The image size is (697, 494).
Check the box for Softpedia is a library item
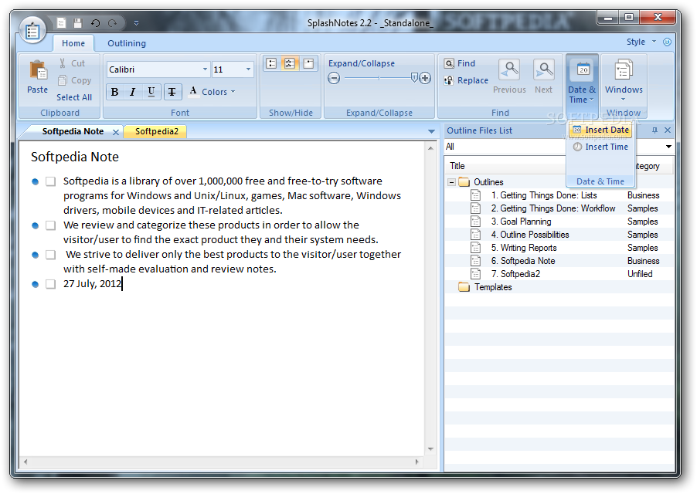click(x=51, y=181)
